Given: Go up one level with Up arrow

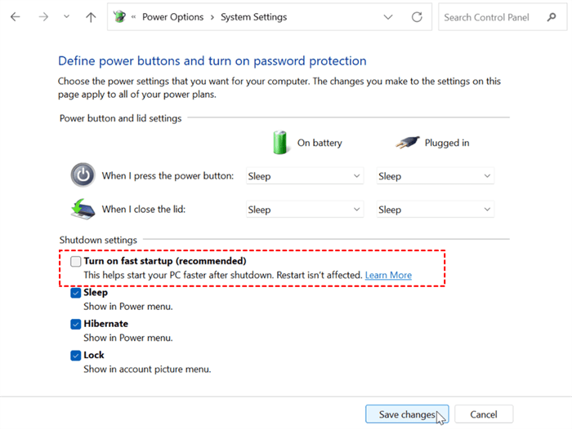Looking at the screenshot, I should (91, 17).
